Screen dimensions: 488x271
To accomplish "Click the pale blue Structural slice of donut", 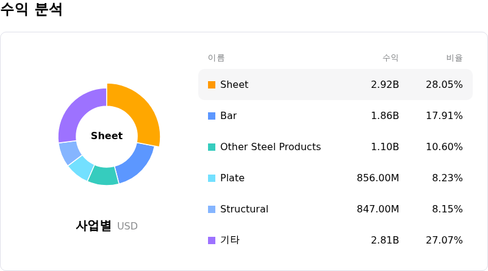I will pyautogui.click(x=70, y=153).
